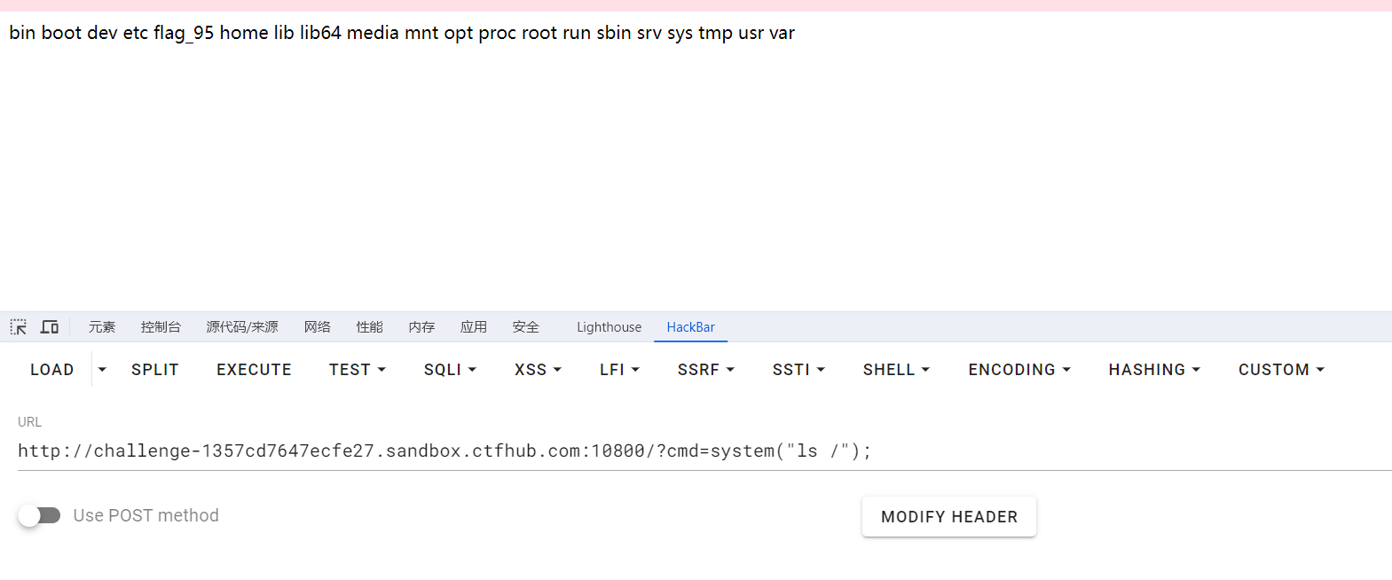The image size is (1392, 580).
Task: Switch to the Lighthouse tab
Action: tap(609, 327)
